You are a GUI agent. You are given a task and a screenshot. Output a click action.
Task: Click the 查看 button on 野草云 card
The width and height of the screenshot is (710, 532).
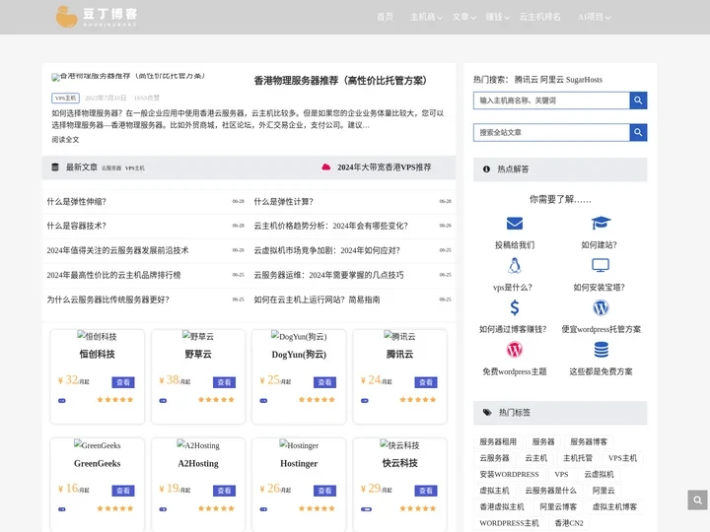point(224,382)
